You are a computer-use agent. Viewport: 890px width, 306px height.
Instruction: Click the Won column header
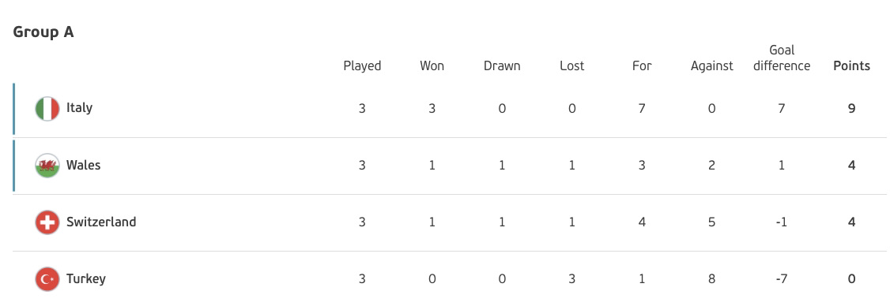(x=432, y=65)
